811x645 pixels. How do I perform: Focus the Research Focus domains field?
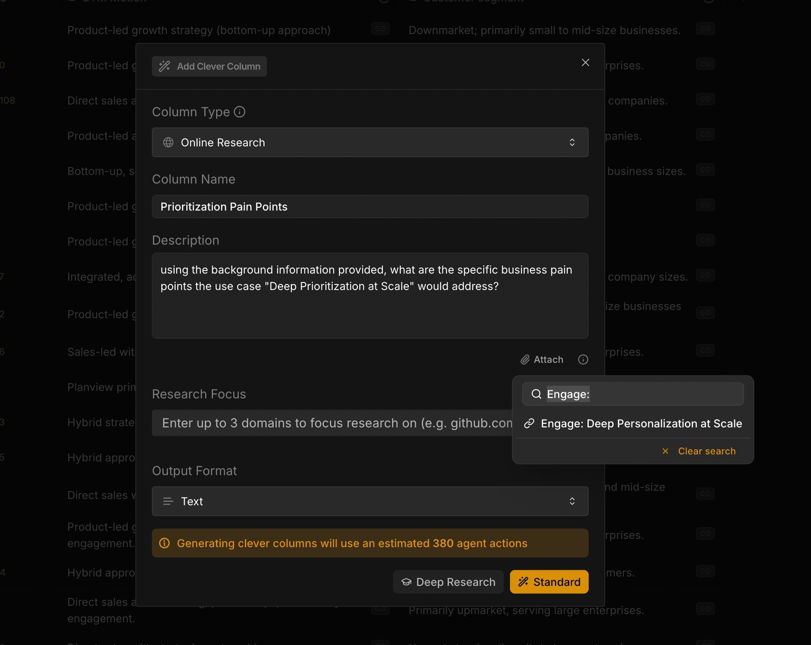tap(333, 423)
